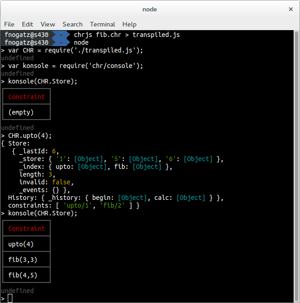Click the red 'Constraint' header above 'upto(4)'

point(26,229)
